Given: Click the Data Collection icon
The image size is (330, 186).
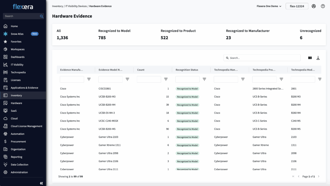Looking at the screenshot, I should (x=5, y=164).
